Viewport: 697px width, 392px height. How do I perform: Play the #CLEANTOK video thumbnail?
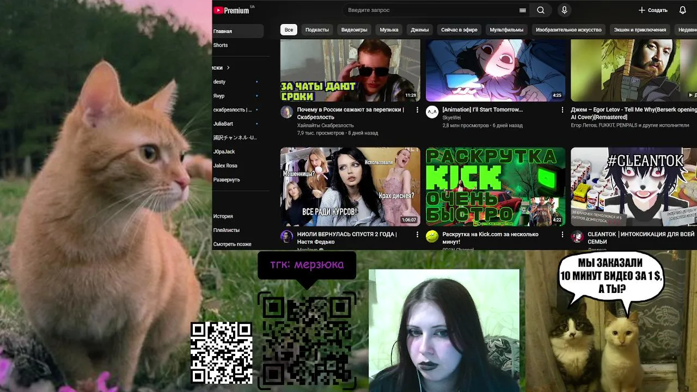[634, 186]
